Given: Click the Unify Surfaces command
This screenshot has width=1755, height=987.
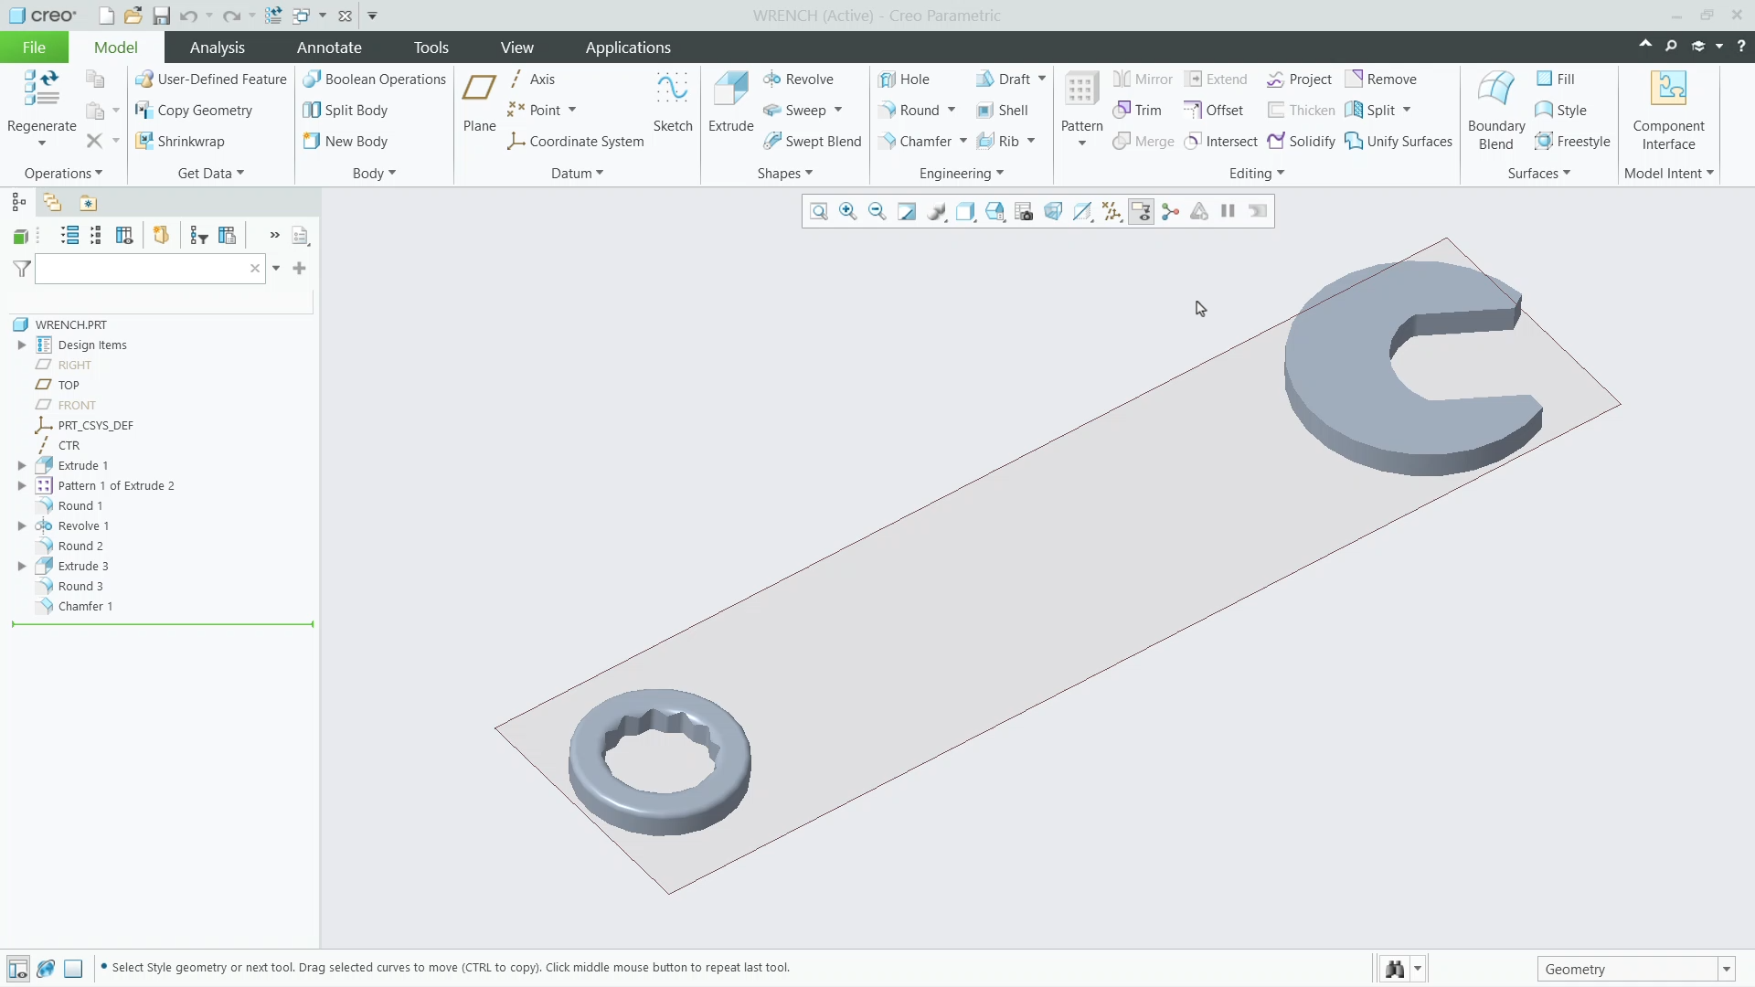Looking at the screenshot, I should point(1399,141).
